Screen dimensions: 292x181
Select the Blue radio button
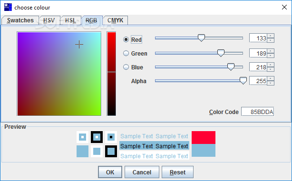pyautogui.click(x=126, y=67)
